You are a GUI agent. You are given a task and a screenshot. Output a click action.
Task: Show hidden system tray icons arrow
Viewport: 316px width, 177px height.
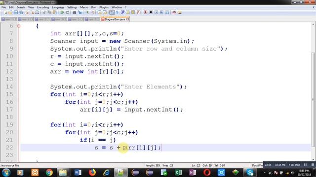(265, 173)
